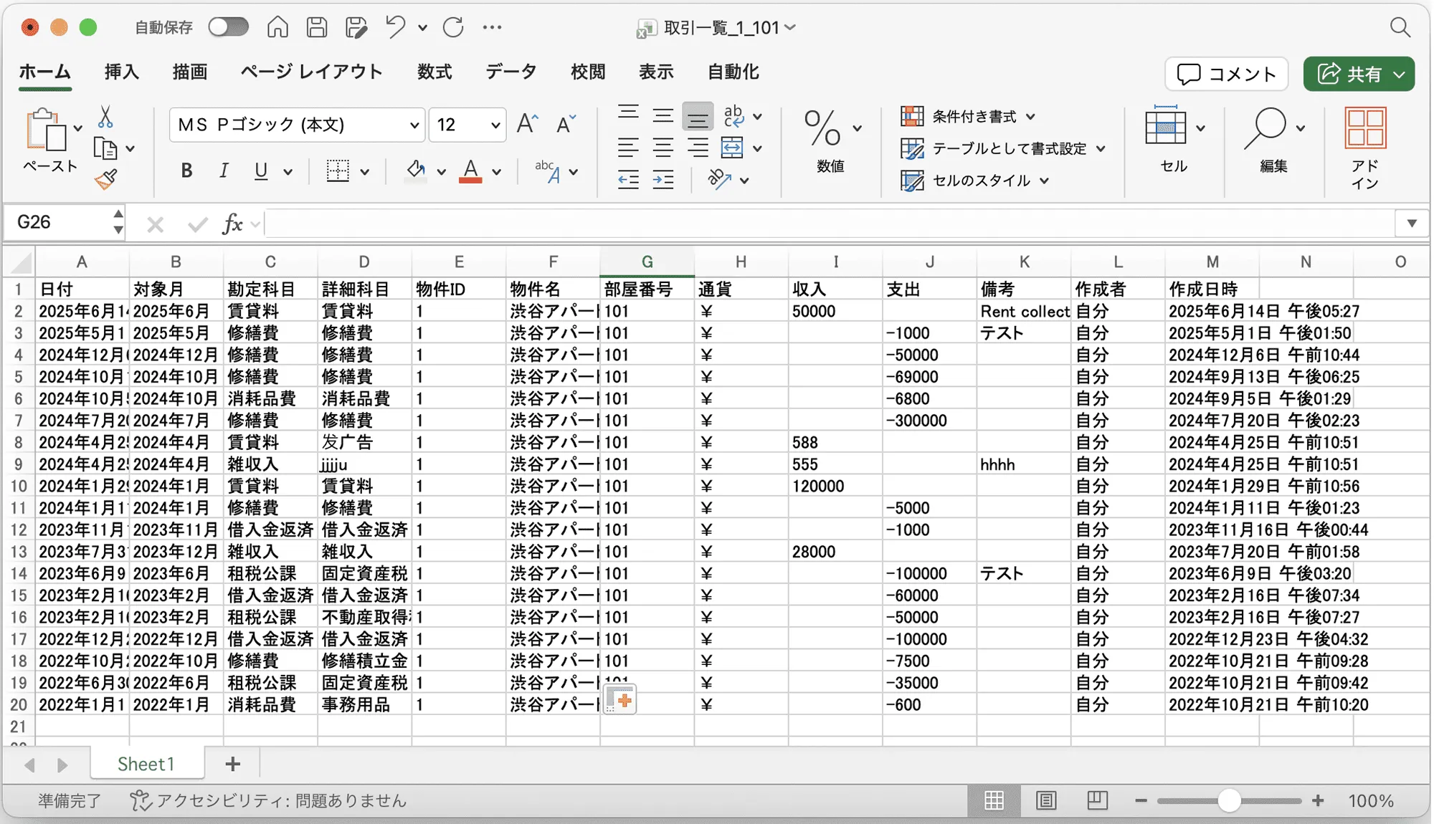Click the insert function fx icon
Image resolution: width=1434 pixels, height=824 pixels.
[x=232, y=224]
